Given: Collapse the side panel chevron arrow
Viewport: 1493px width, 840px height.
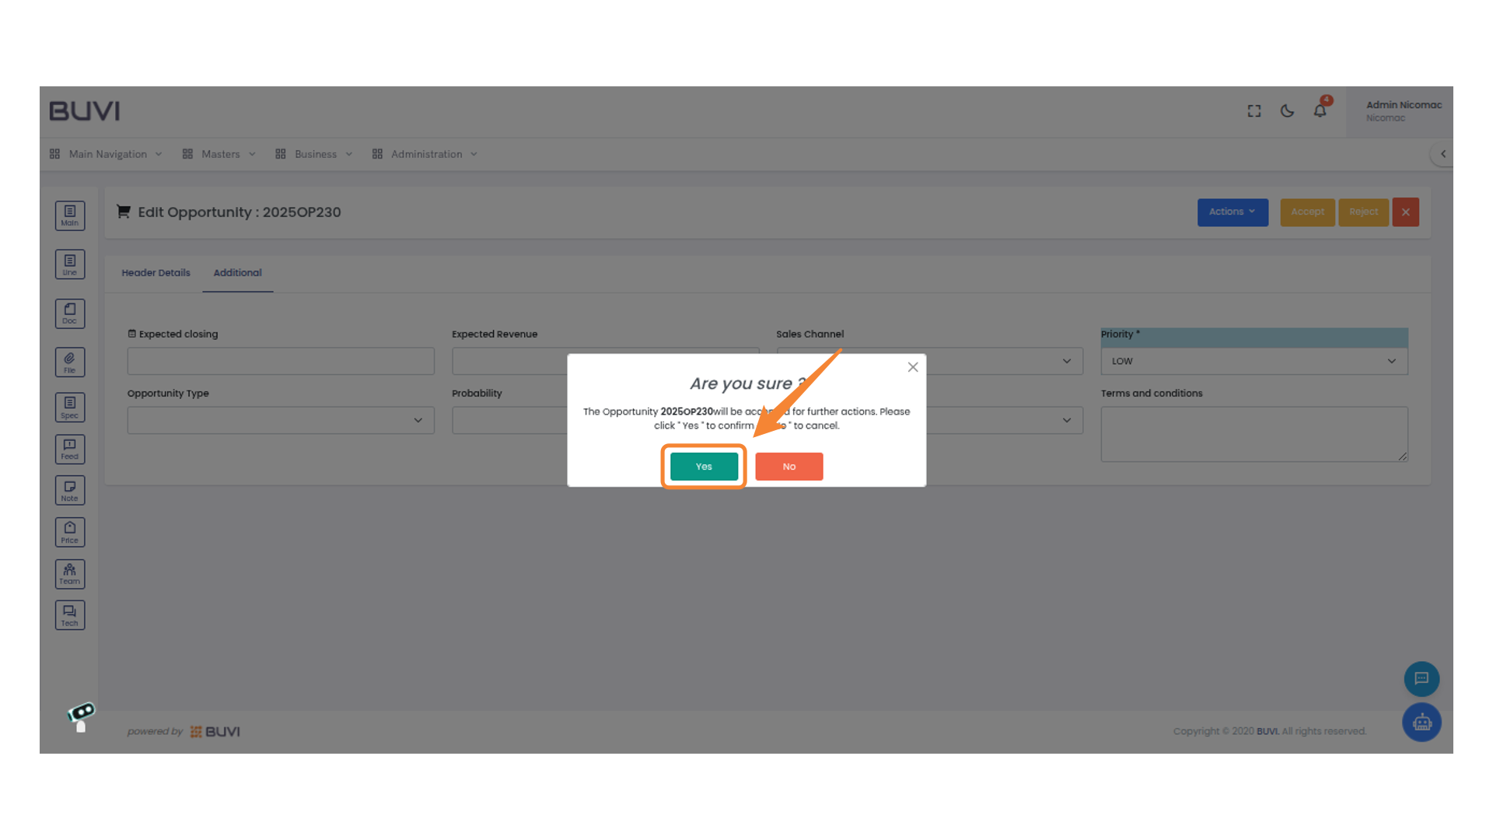Looking at the screenshot, I should coord(1442,154).
